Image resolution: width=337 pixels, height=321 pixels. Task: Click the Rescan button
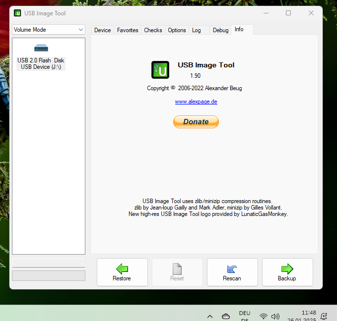[232, 272]
